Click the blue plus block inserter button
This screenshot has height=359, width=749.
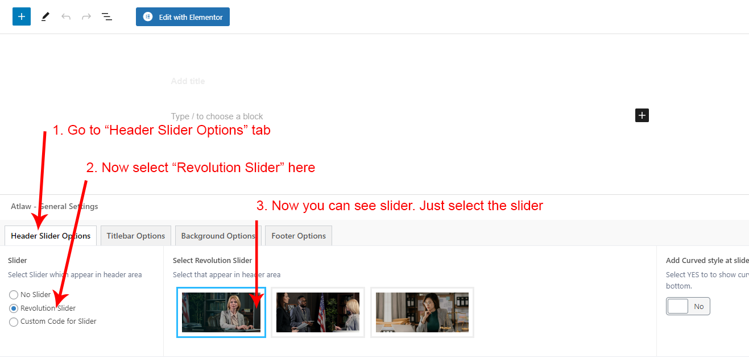pyautogui.click(x=21, y=16)
